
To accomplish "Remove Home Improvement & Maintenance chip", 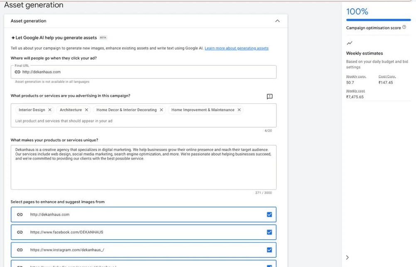I will tap(239, 109).
